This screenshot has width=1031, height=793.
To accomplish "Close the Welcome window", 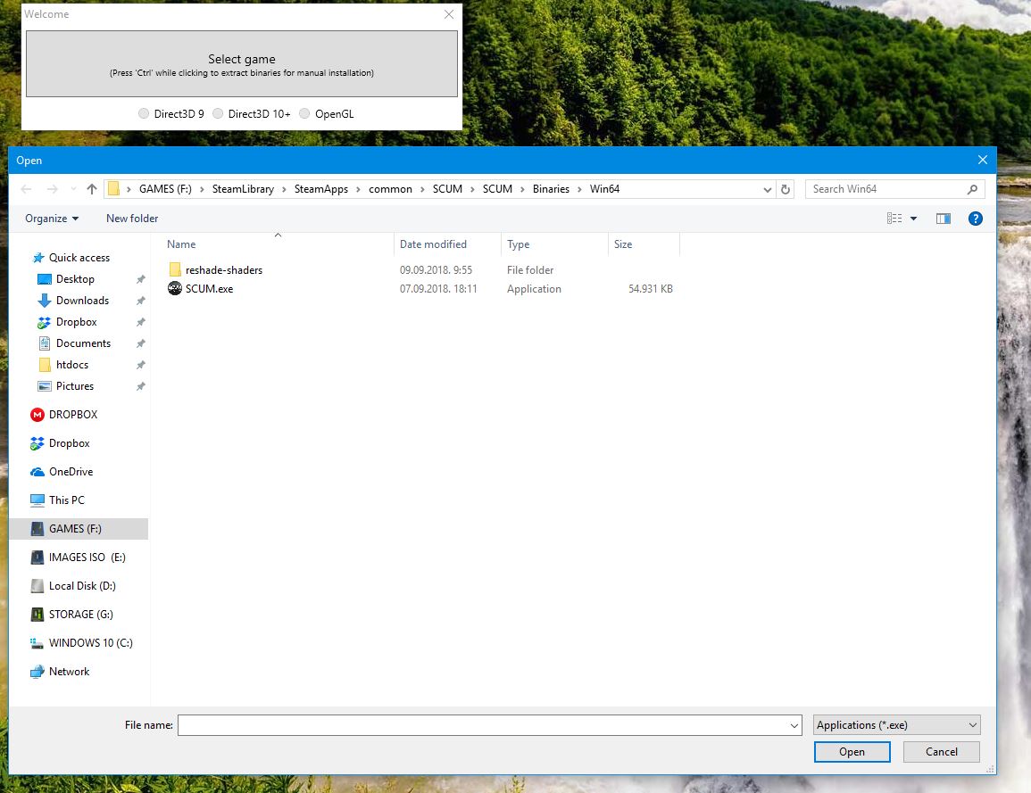I will (x=449, y=14).
